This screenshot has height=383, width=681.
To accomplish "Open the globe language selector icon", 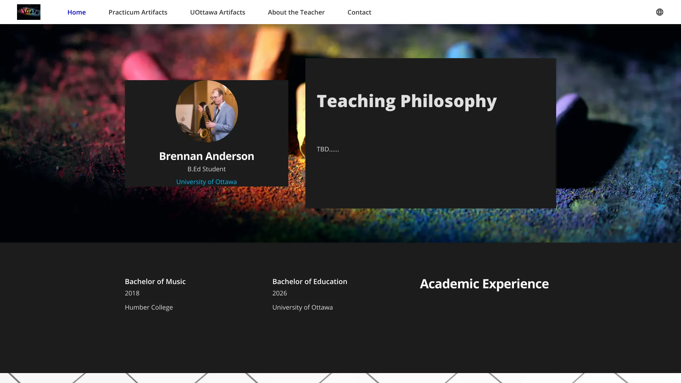I will pyautogui.click(x=659, y=12).
